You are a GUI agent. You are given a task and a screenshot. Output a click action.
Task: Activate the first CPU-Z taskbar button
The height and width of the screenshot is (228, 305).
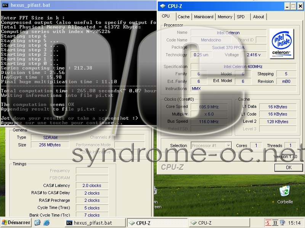pyautogui.click(x=157, y=223)
